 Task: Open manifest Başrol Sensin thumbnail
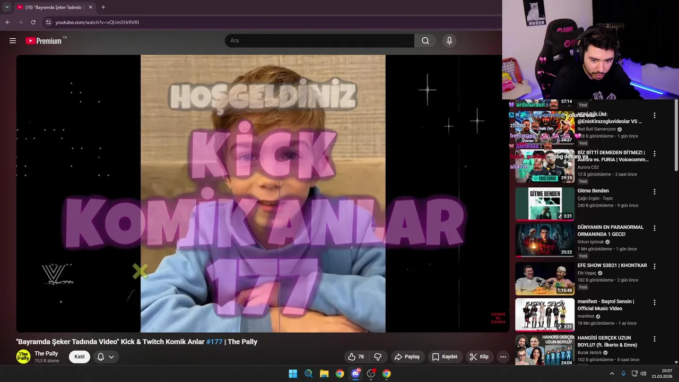point(545,315)
